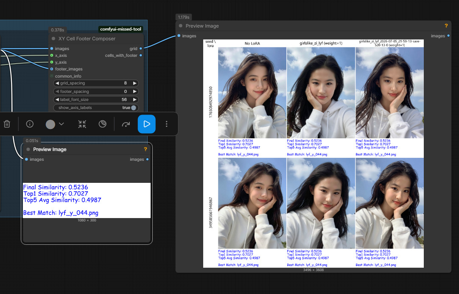
Task: Click images output port of small Preview Image node
Action: 147,159
